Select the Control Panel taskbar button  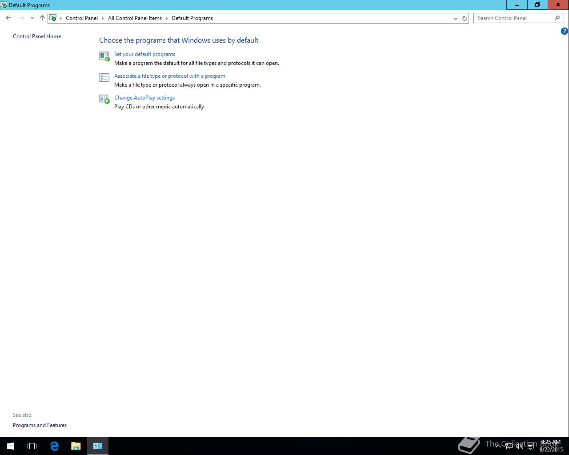[98, 446]
